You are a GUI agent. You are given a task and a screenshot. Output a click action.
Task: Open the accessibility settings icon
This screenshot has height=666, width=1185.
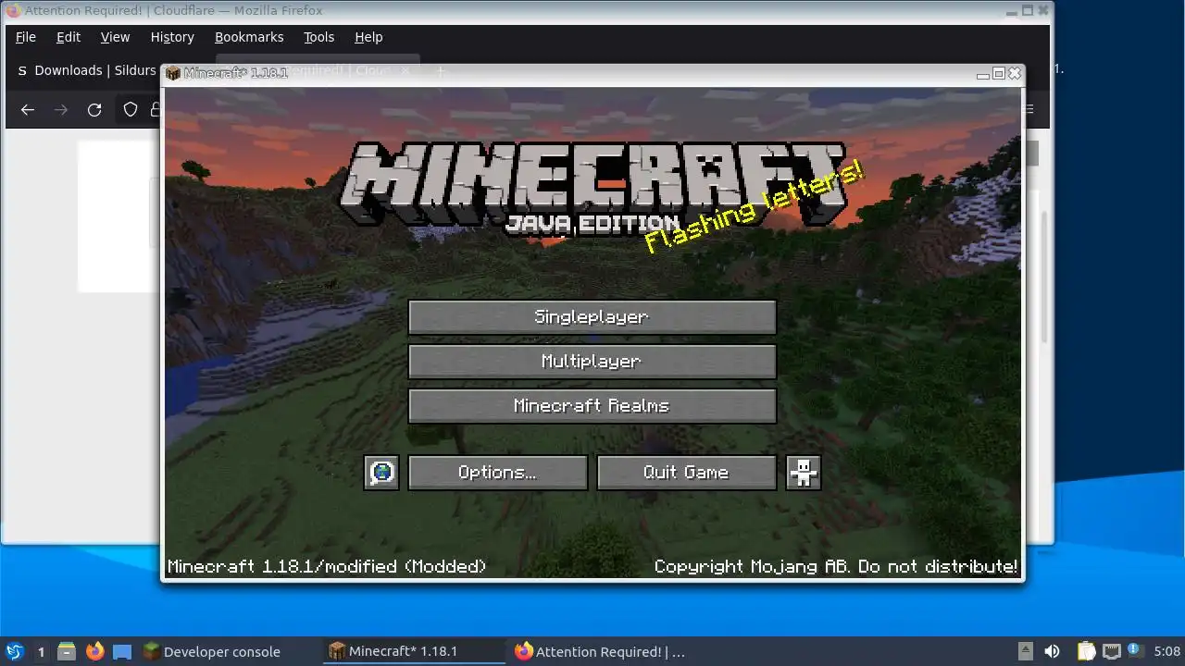click(x=803, y=472)
